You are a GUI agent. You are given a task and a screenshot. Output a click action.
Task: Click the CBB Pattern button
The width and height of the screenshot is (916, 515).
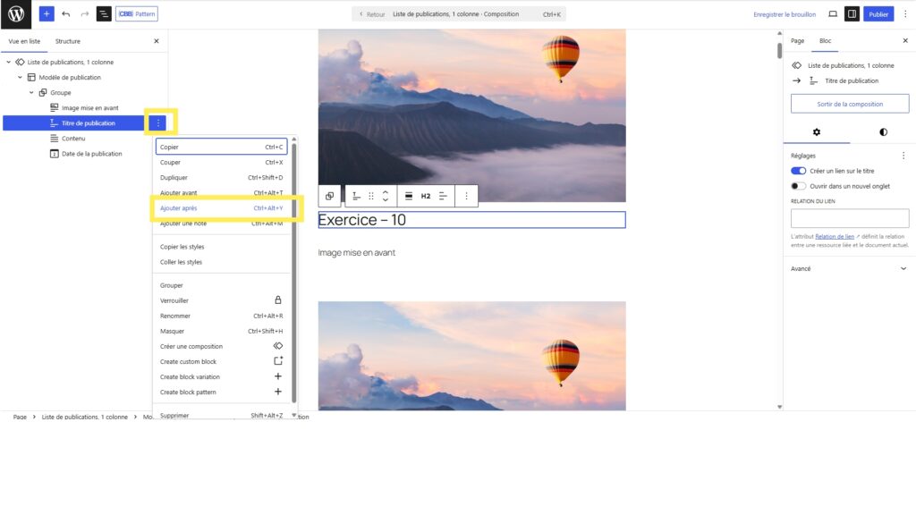tap(137, 14)
